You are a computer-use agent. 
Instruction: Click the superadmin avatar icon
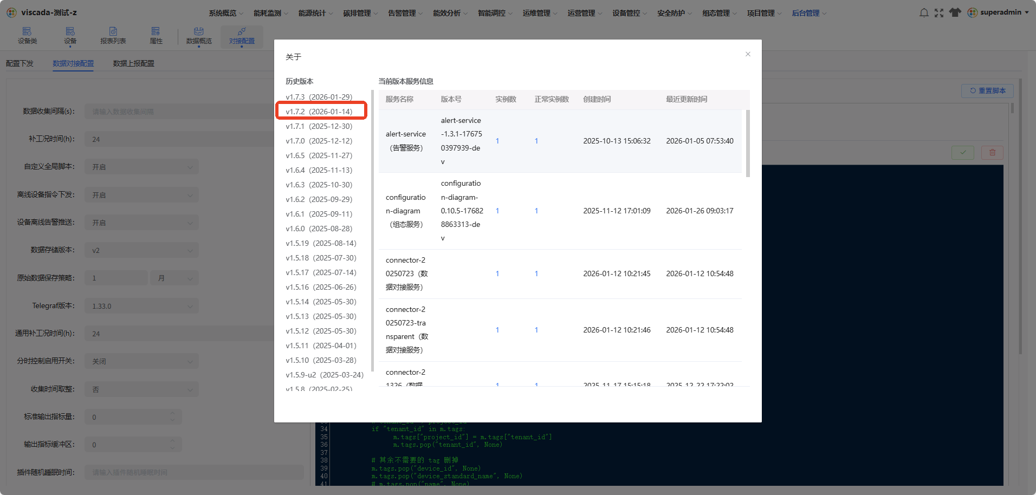pos(973,12)
